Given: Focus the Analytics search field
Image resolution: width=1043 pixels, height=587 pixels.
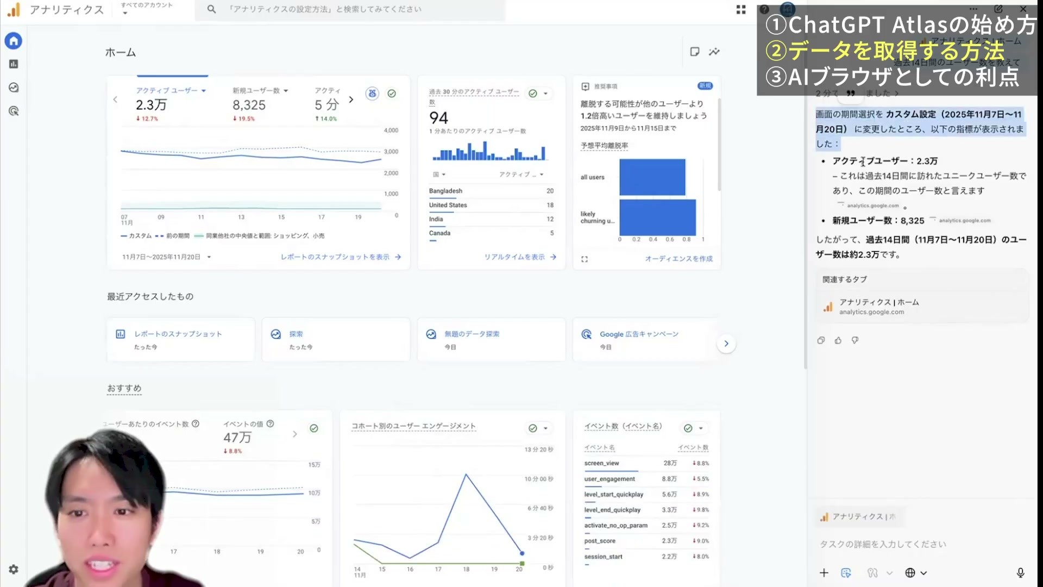Looking at the screenshot, I should 350,9.
